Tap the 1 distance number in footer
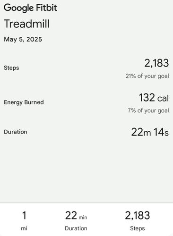Screen dimensions: 173x236 [24, 215]
